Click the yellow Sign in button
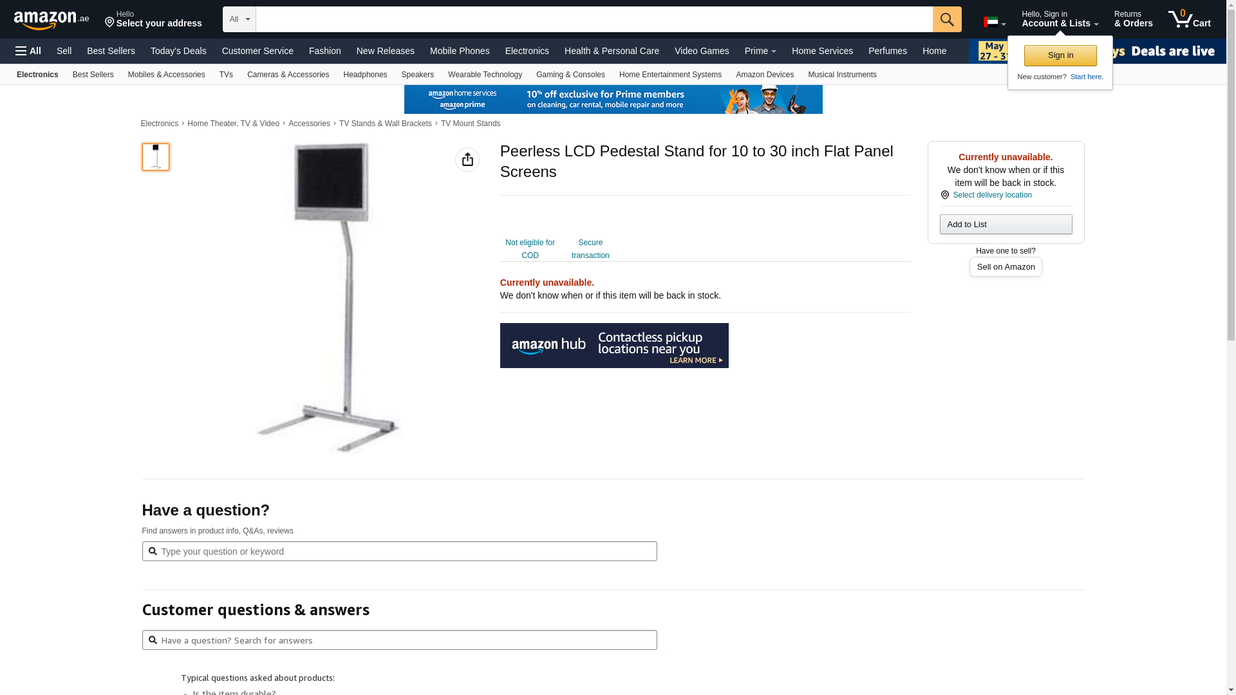The height and width of the screenshot is (695, 1236). [1060, 55]
